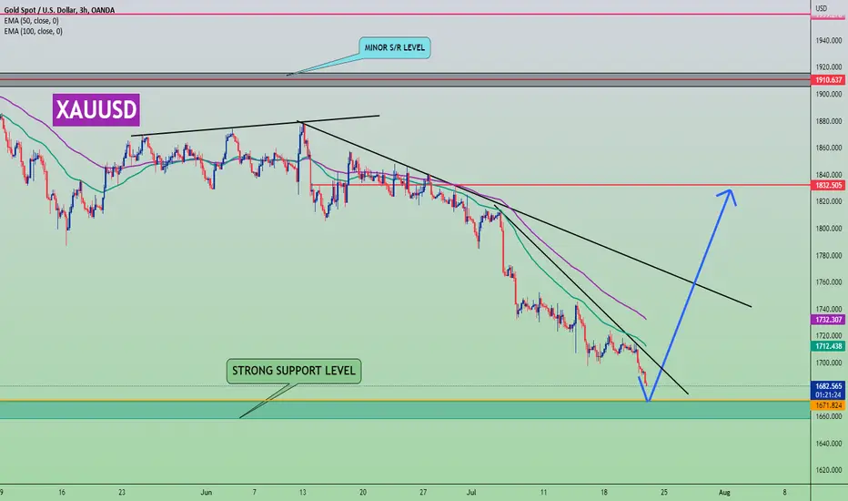Click the Jun date label on time axis
Image resolution: width=848 pixels, height=501 pixels.
click(206, 492)
